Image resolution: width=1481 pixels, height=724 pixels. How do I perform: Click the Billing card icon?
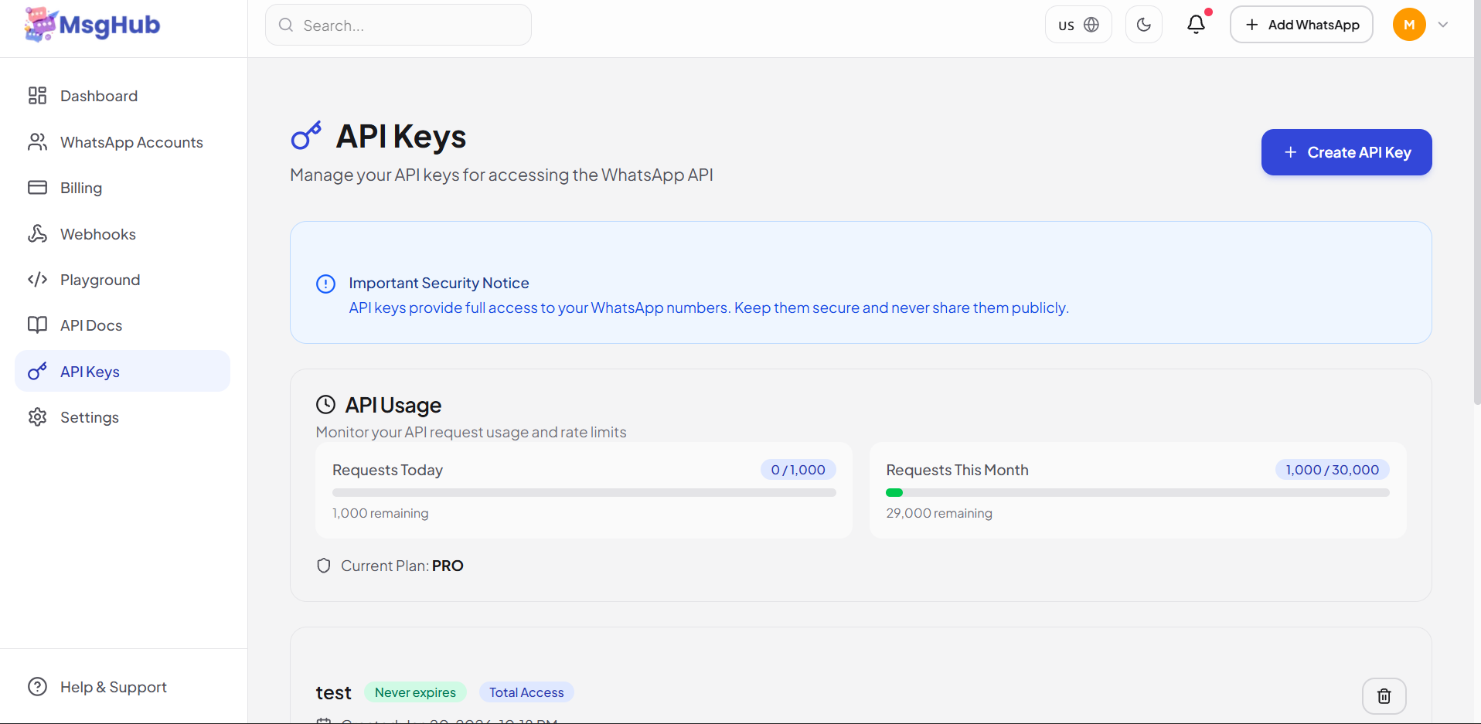tap(37, 188)
